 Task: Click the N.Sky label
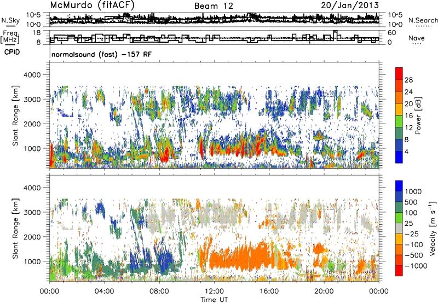coord(10,21)
